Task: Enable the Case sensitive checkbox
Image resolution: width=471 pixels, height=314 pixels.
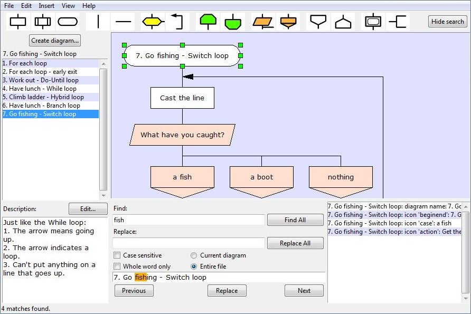Action: [x=117, y=255]
